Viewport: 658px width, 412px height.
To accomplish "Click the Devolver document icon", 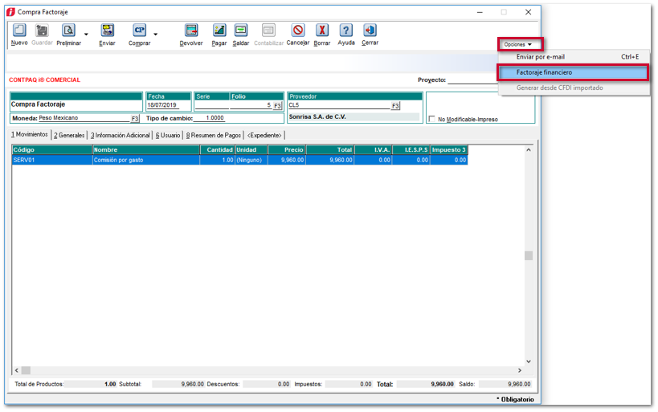I will [x=191, y=31].
